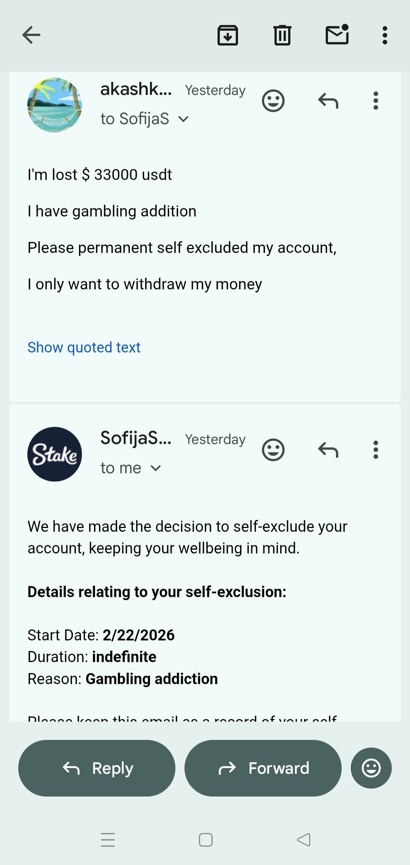Expand recipient details next to 'to me'

tap(156, 468)
